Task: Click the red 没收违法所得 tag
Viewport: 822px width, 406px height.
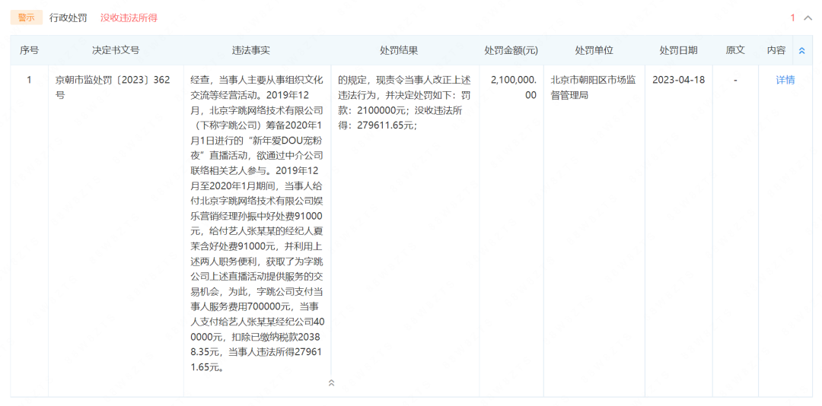Action: [x=129, y=17]
